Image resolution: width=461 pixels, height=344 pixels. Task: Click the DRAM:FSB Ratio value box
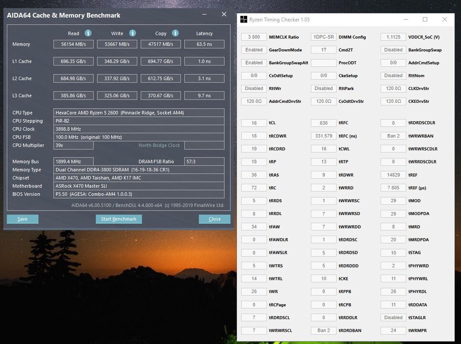tap(204, 161)
